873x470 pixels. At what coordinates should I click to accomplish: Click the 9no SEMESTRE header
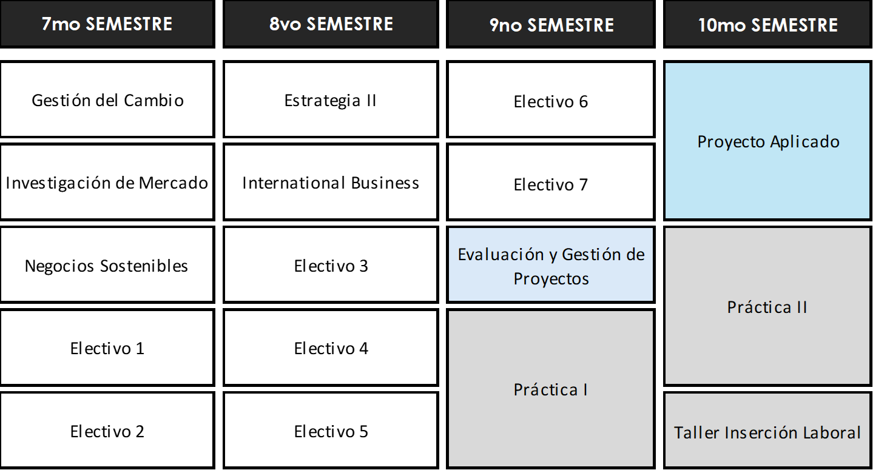[551, 24]
